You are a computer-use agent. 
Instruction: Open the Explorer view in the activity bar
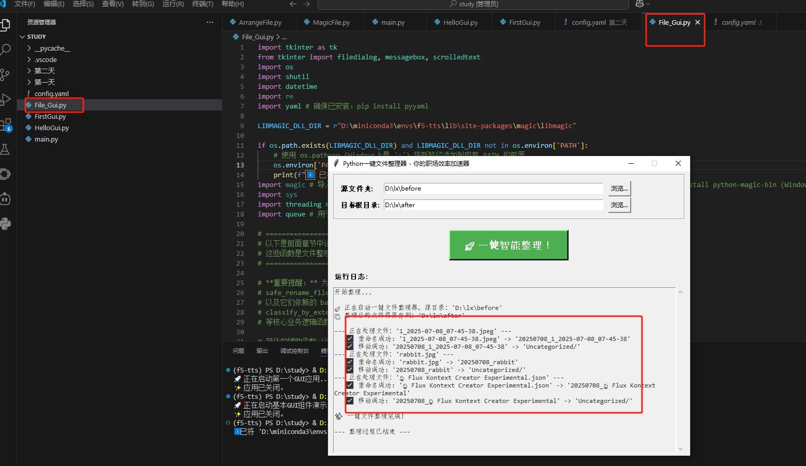point(5,25)
